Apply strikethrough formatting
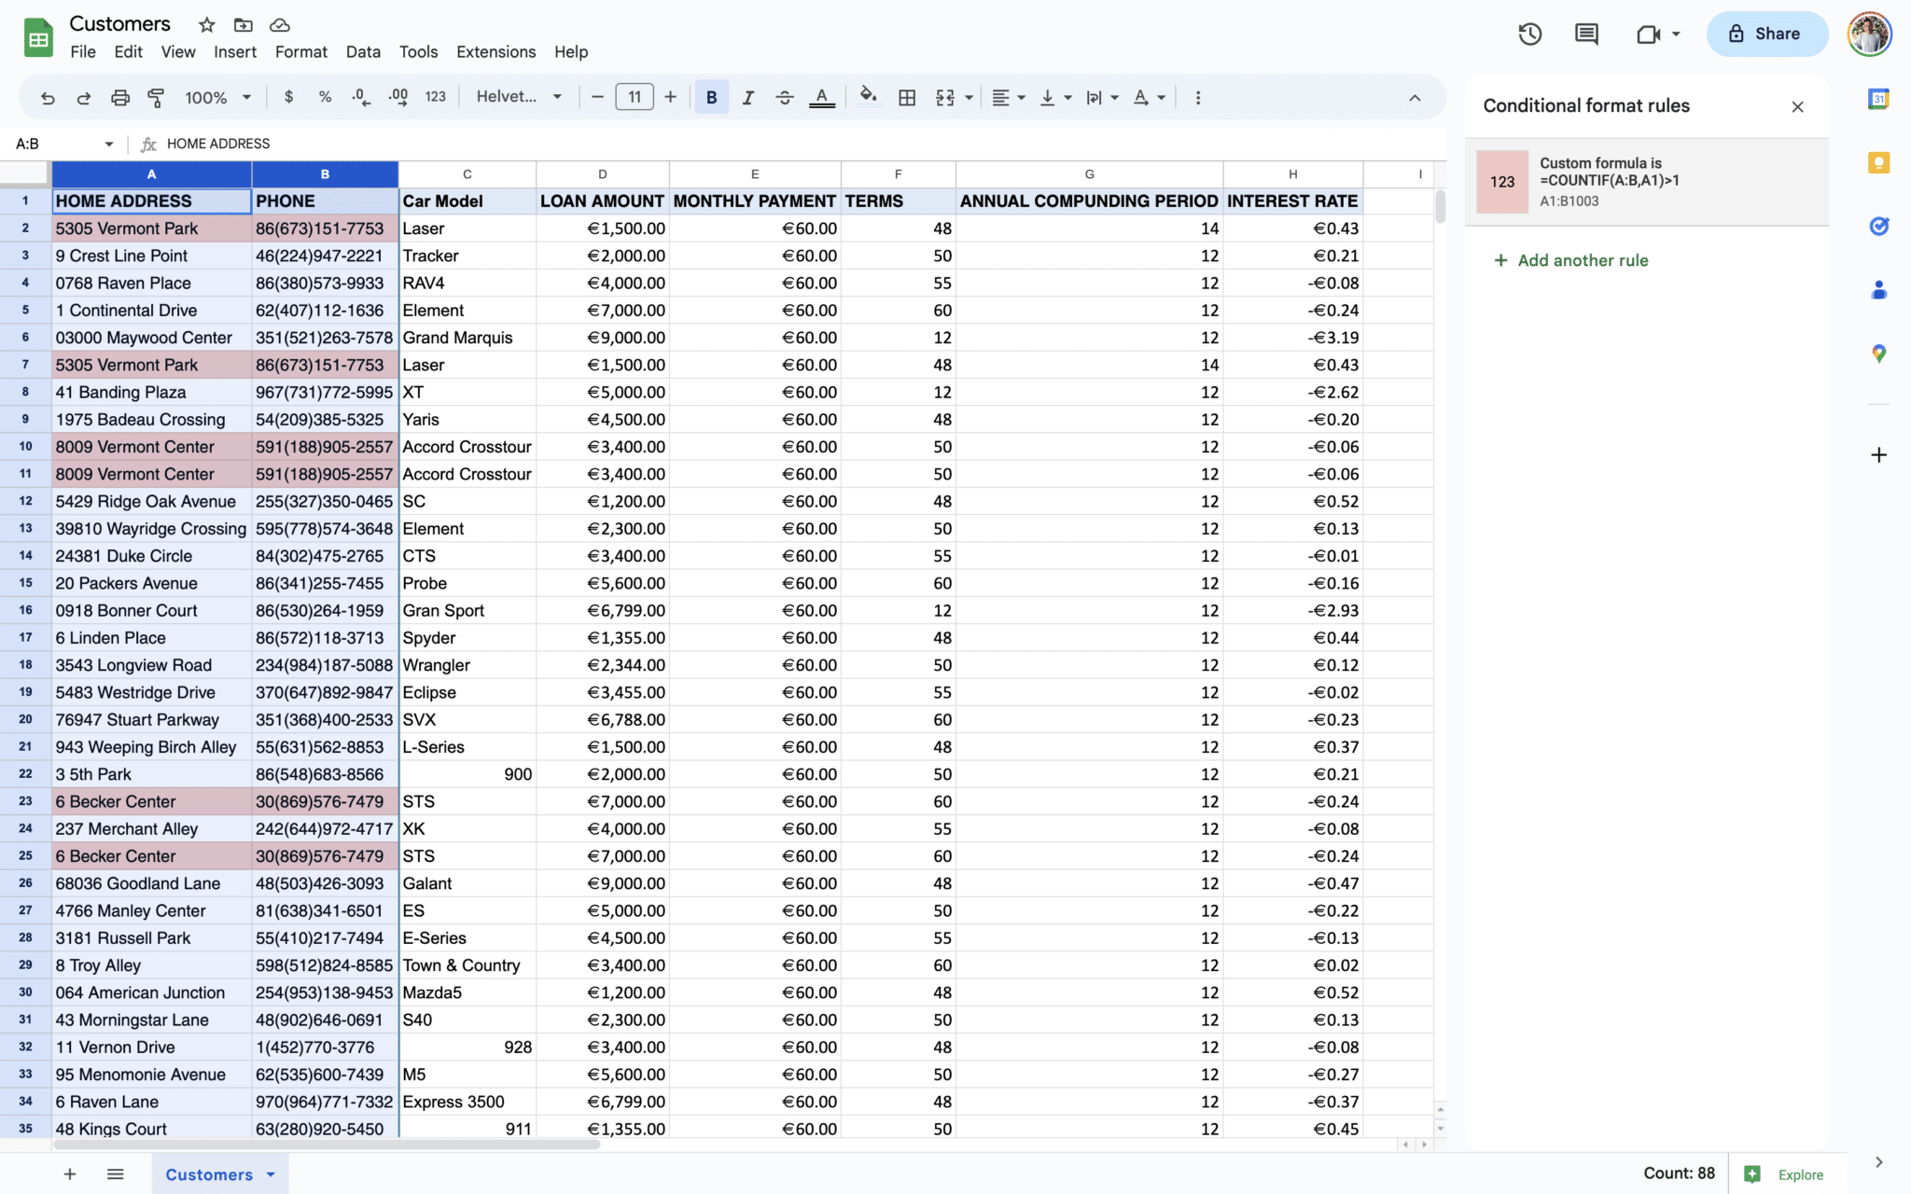The width and height of the screenshot is (1911, 1194). click(x=784, y=96)
